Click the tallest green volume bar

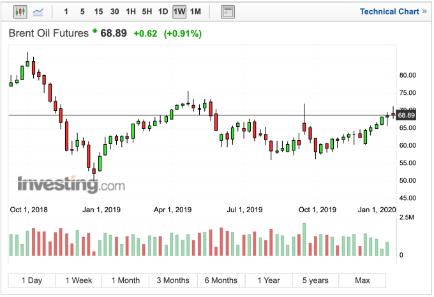304,239
